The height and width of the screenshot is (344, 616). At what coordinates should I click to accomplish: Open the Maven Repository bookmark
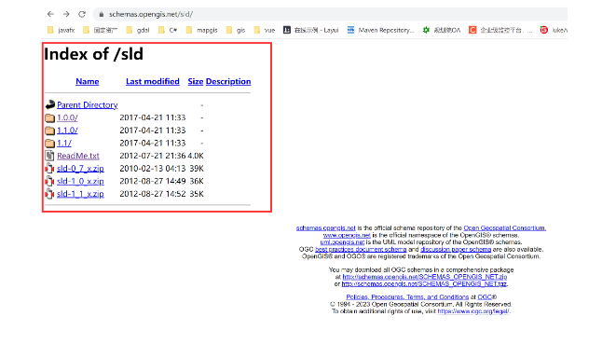380,30
